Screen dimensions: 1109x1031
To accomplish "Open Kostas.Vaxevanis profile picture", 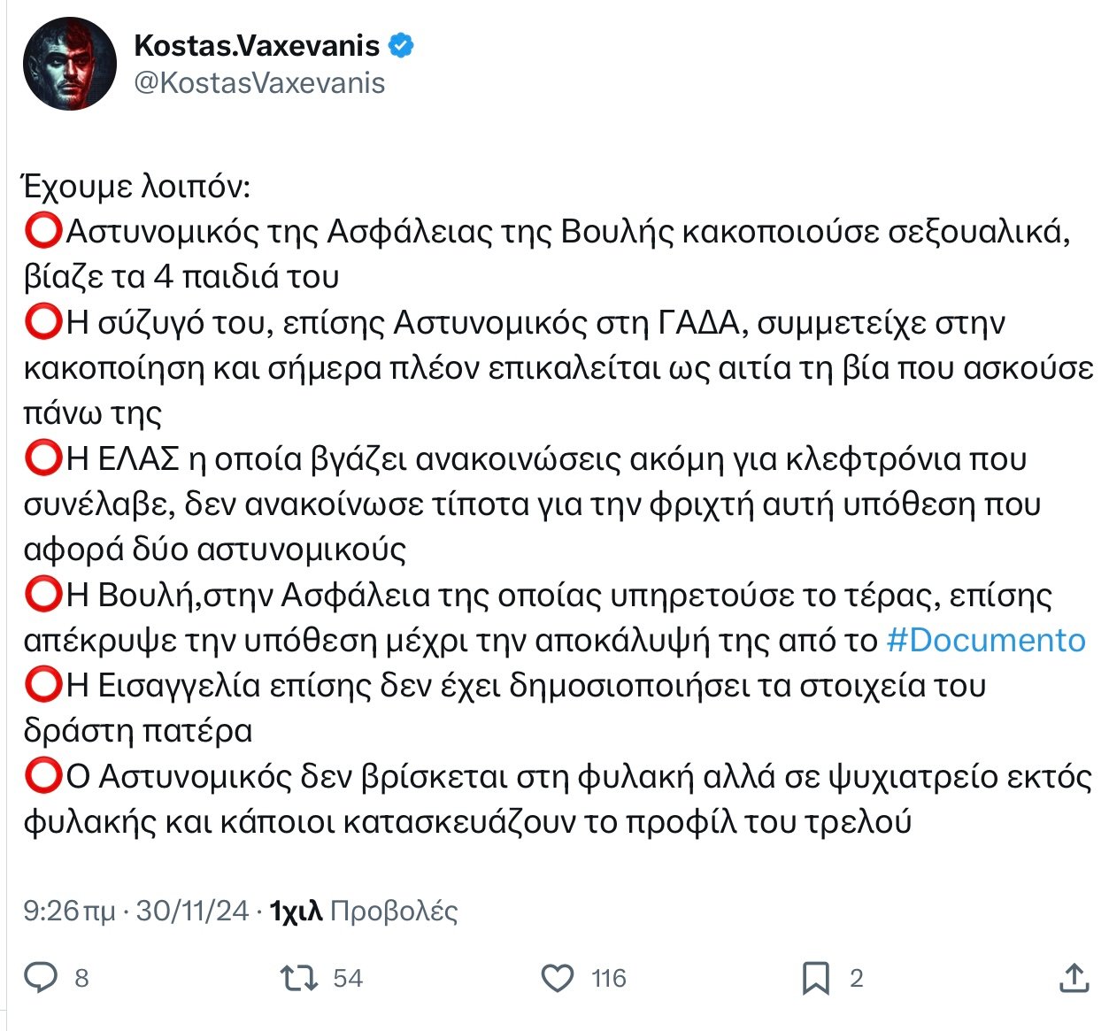I will pyautogui.click(x=70, y=63).
